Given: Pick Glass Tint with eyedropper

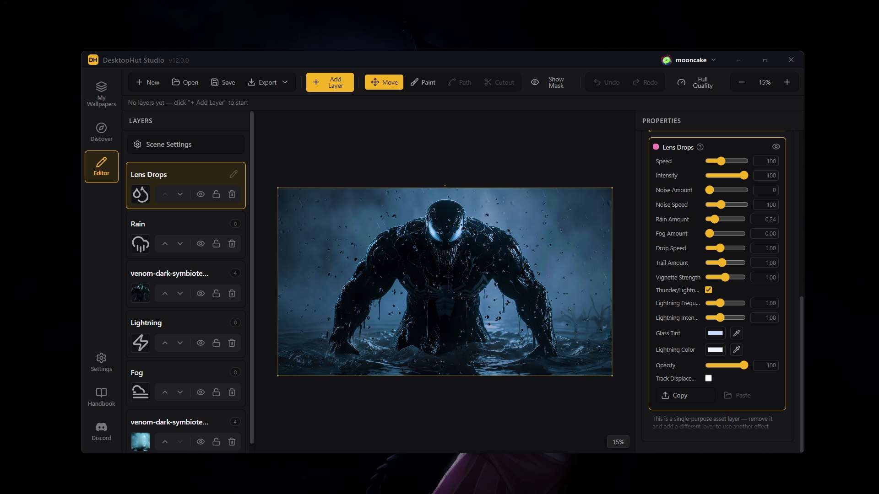Looking at the screenshot, I should [737, 333].
